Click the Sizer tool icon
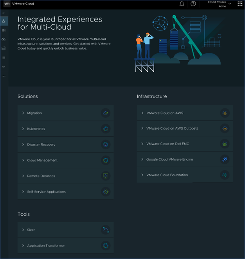The height and width of the screenshot is (259, 245). coord(105,230)
